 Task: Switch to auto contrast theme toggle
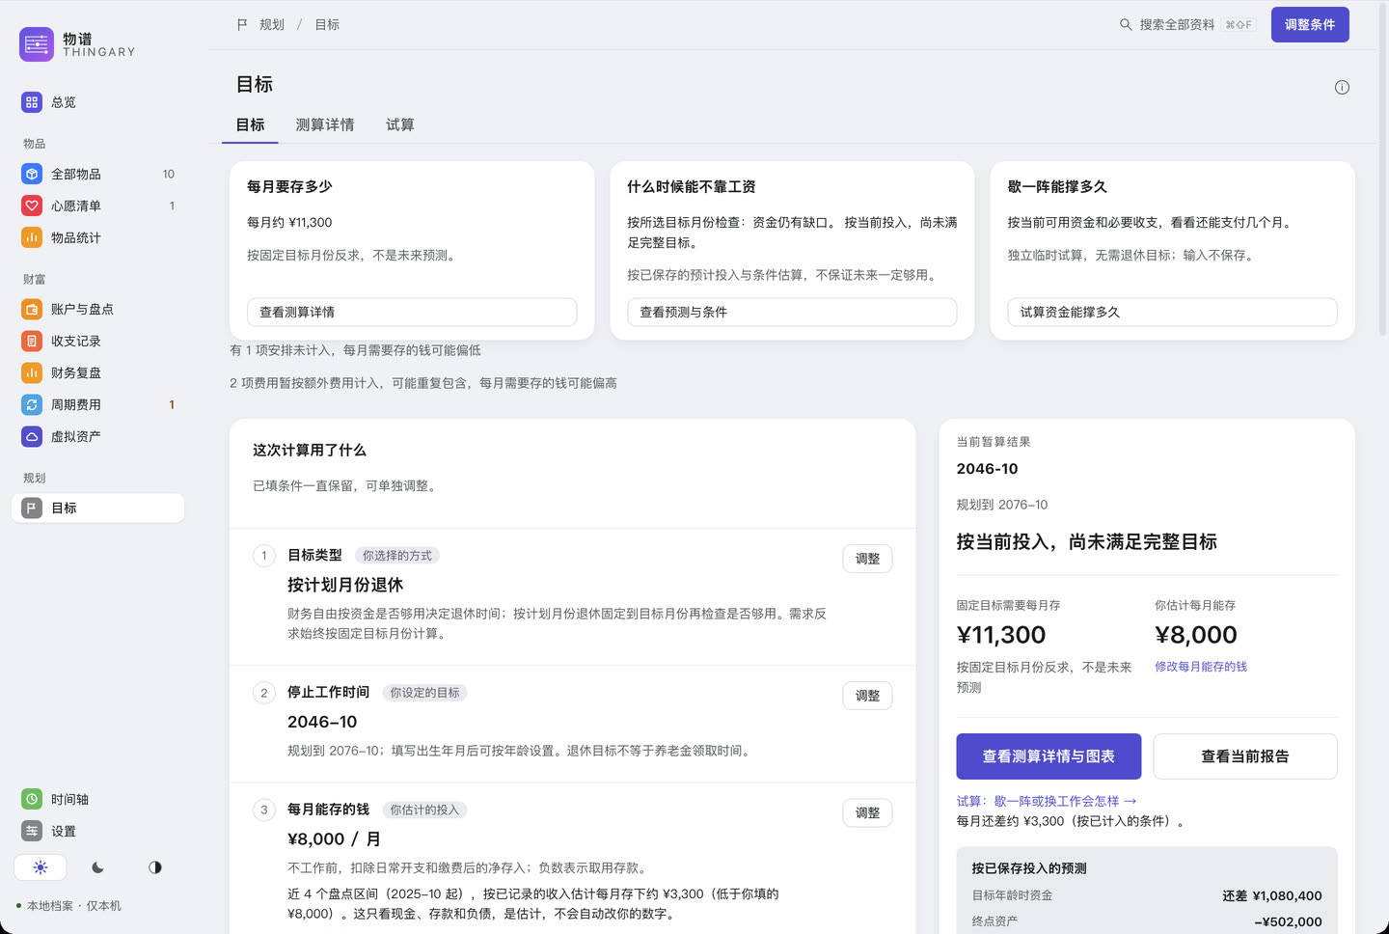click(155, 867)
